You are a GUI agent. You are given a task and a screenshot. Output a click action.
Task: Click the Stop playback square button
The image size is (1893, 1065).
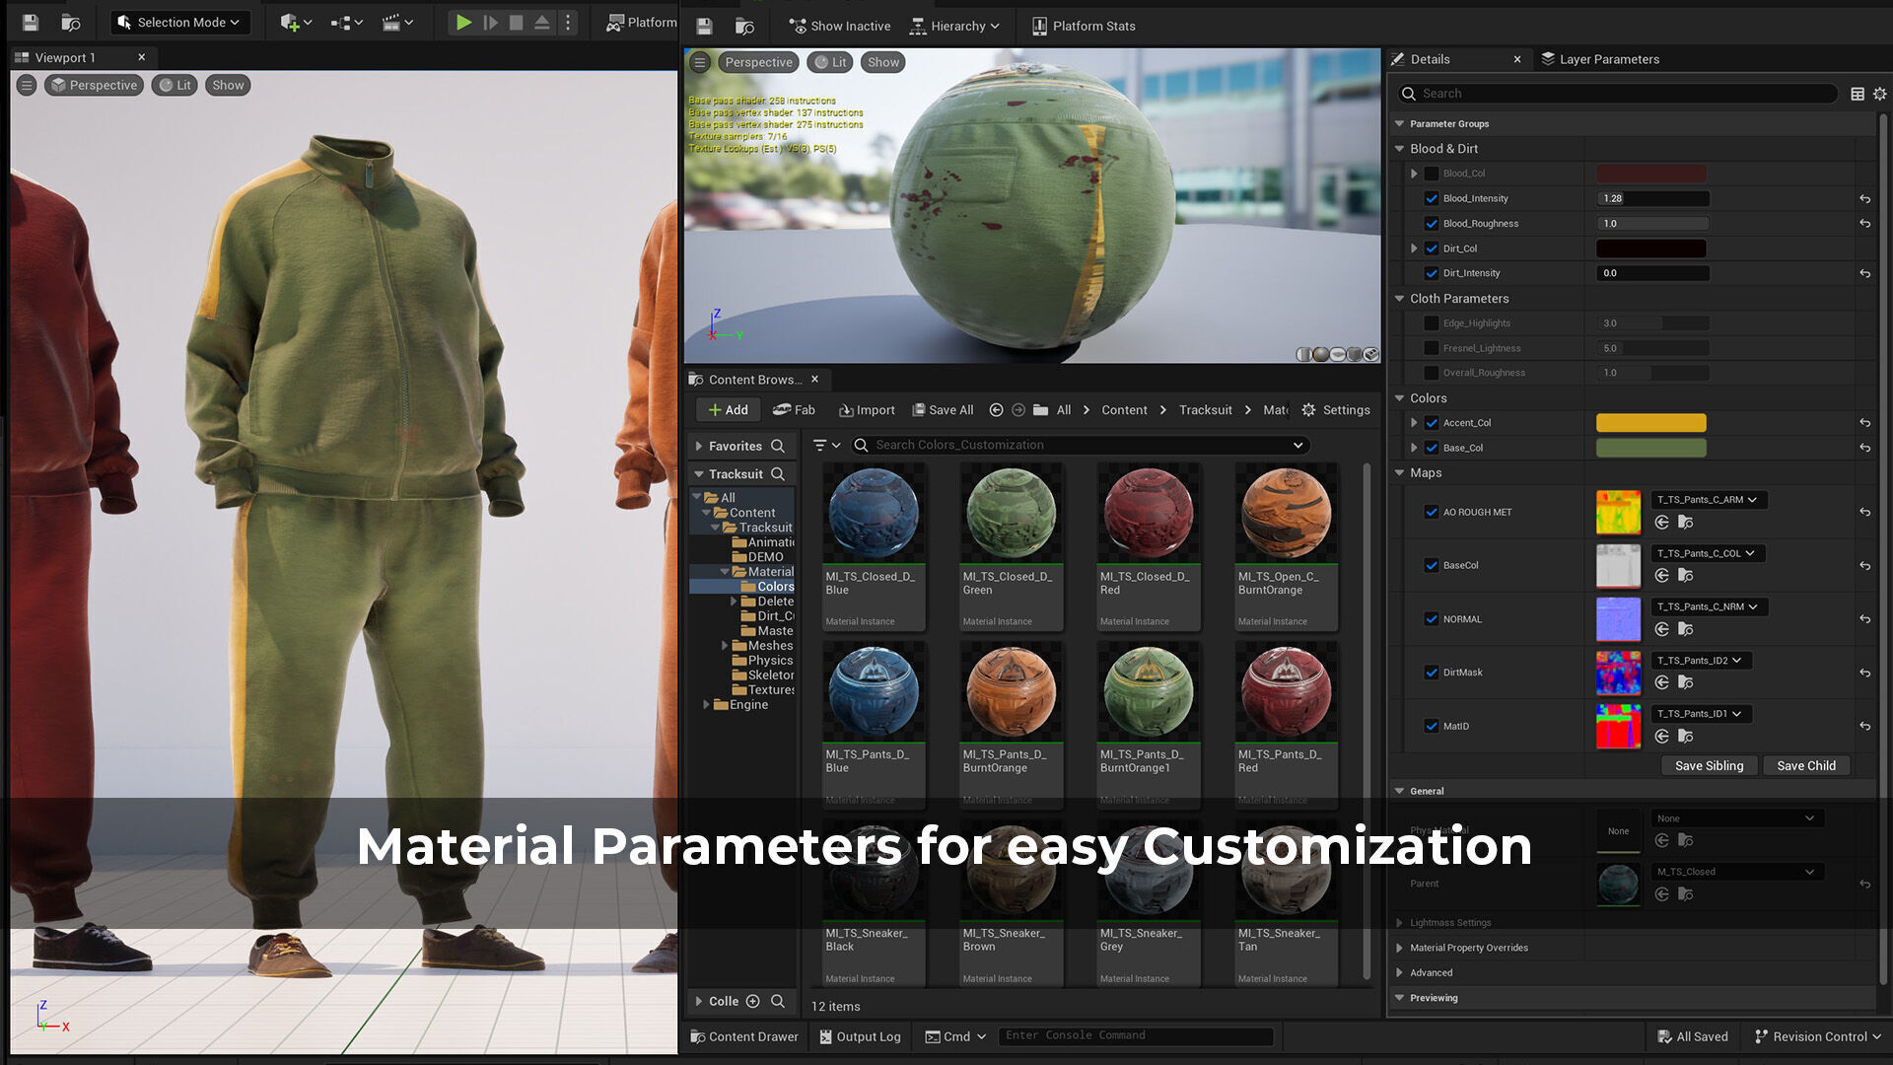(x=516, y=22)
